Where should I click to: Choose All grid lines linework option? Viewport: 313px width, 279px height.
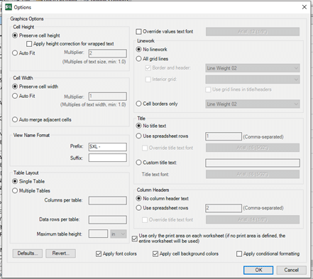[x=138, y=59]
